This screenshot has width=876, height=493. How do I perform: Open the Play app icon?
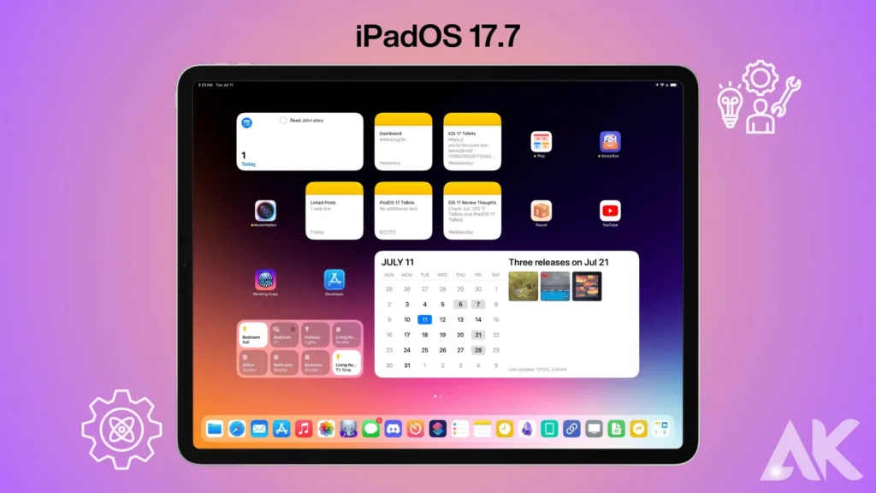tap(541, 141)
